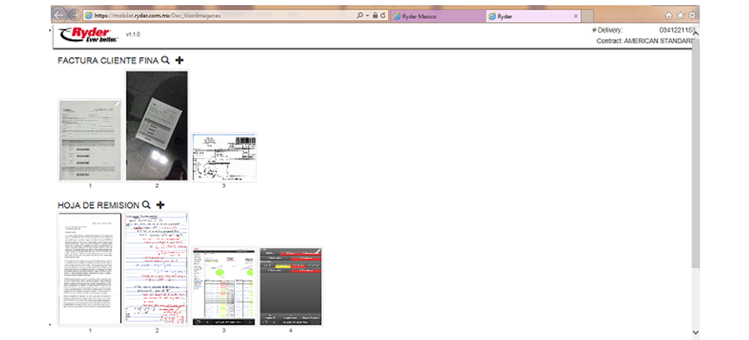Open the fourth HOJA DE REMISION thumbnail

(x=291, y=286)
